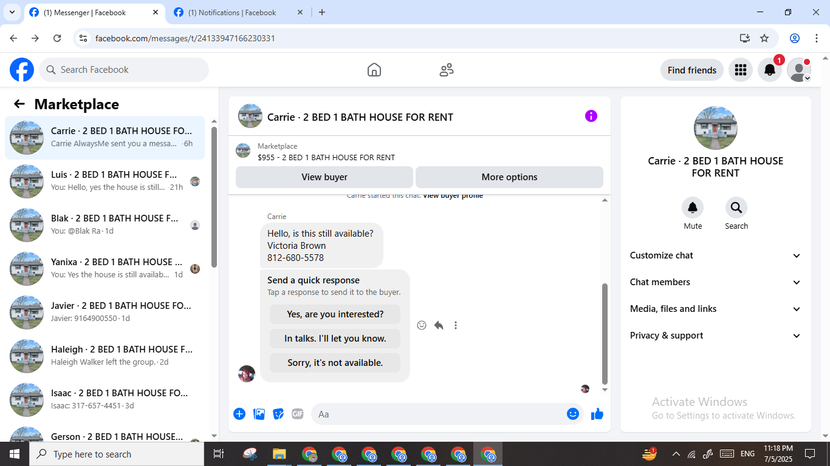830x466 pixels.
Task: Open Blak conversation in chat list
Action: coord(105,225)
